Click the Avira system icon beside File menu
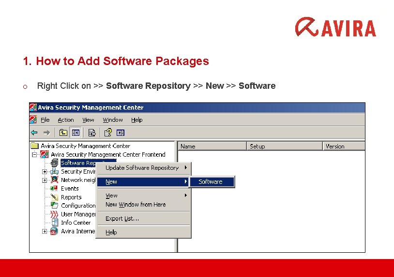Image resolution: width=394 pixels, height=277 pixels. point(33,119)
